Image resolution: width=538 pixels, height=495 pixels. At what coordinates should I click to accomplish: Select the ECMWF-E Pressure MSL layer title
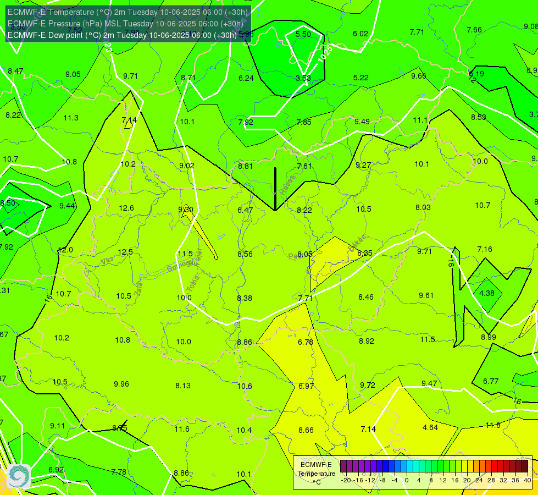(126, 24)
